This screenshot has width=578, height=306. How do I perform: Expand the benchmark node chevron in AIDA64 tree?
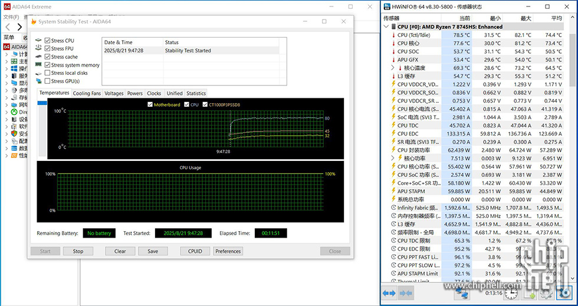coord(6,156)
